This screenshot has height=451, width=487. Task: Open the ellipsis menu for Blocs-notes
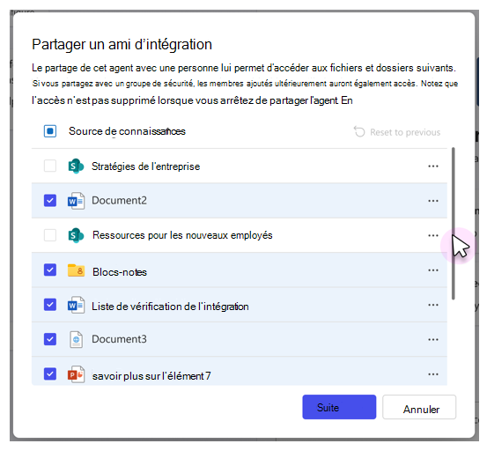tap(433, 270)
